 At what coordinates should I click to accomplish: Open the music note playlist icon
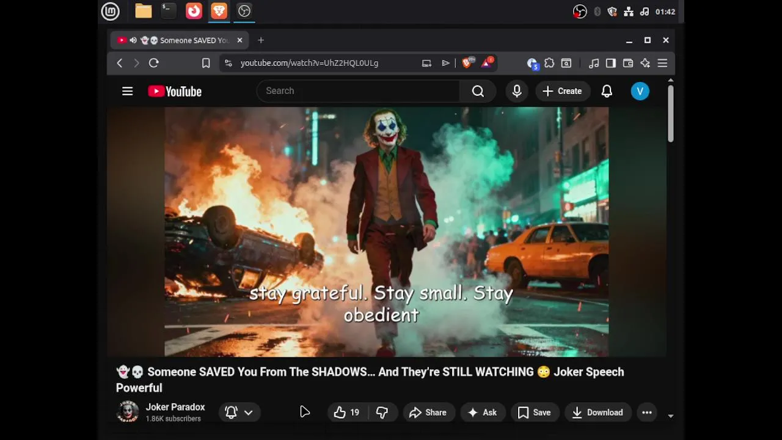coord(594,63)
